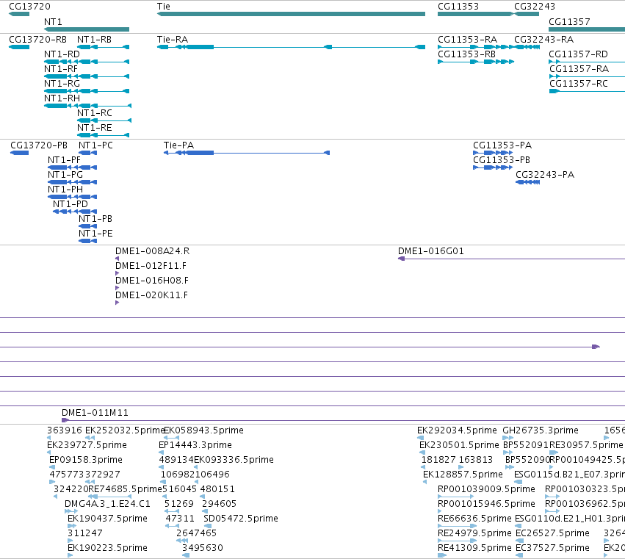Open the NT1-PG protein label
The width and height of the screenshot is (625, 559).
[x=65, y=175]
